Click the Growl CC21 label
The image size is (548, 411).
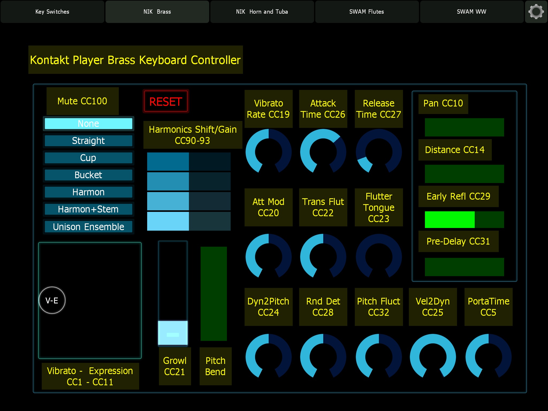pos(175,366)
